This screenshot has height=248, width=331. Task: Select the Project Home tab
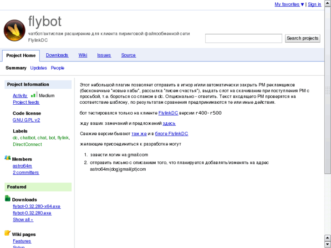point(21,56)
